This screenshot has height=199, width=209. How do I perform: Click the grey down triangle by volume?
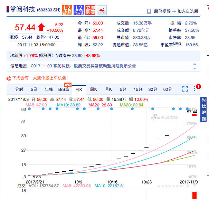[195, 186]
